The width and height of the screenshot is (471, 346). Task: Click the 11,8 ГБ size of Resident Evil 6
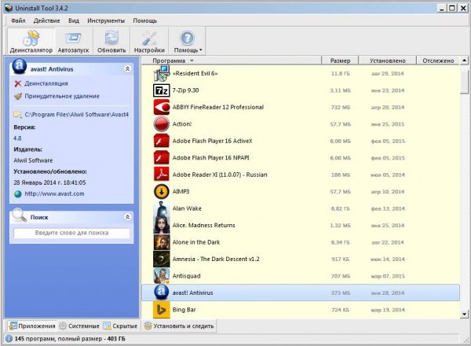(340, 74)
